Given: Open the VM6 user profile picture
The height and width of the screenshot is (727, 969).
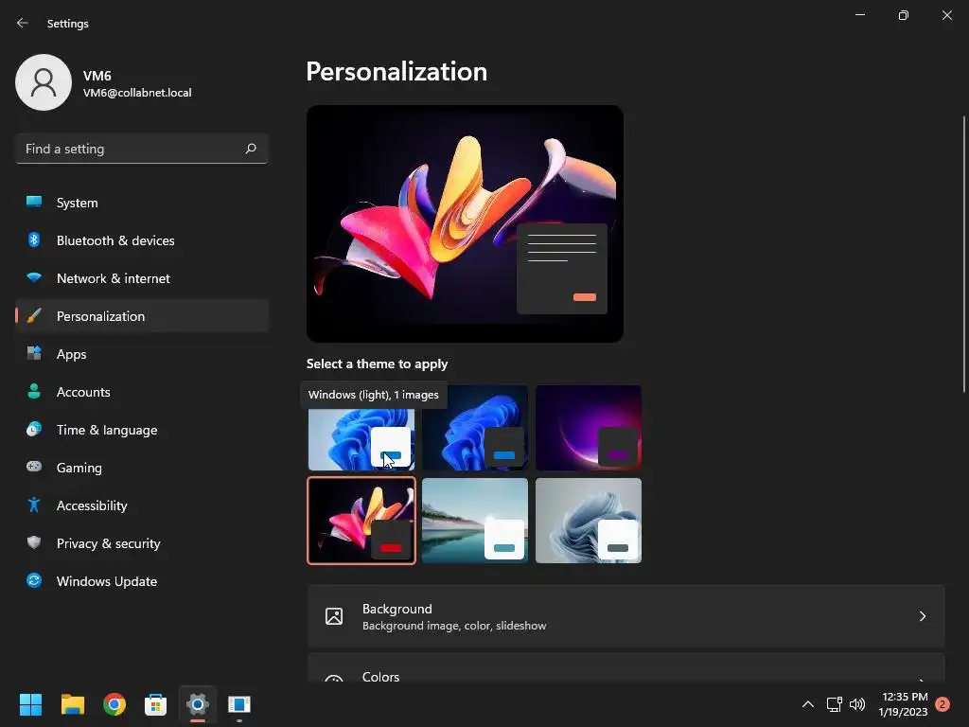Looking at the screenshot, I should coord(44,82).
